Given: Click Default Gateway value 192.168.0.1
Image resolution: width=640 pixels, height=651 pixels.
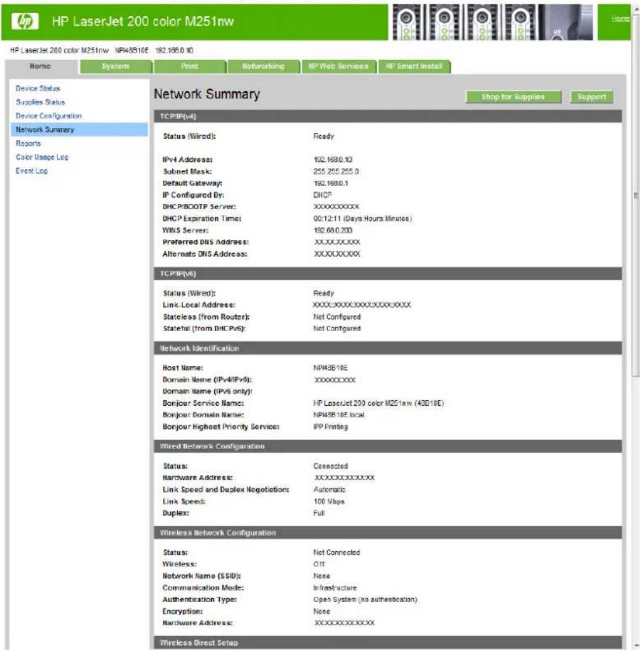Looking at the screenshot, I should (x=331, y=183).
